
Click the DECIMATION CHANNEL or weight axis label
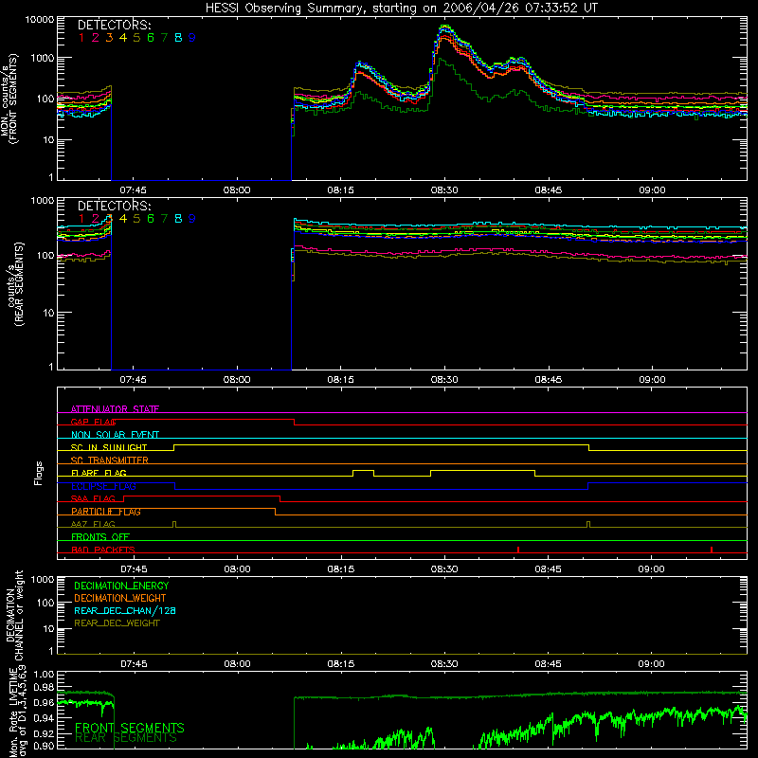coord(14,615)
